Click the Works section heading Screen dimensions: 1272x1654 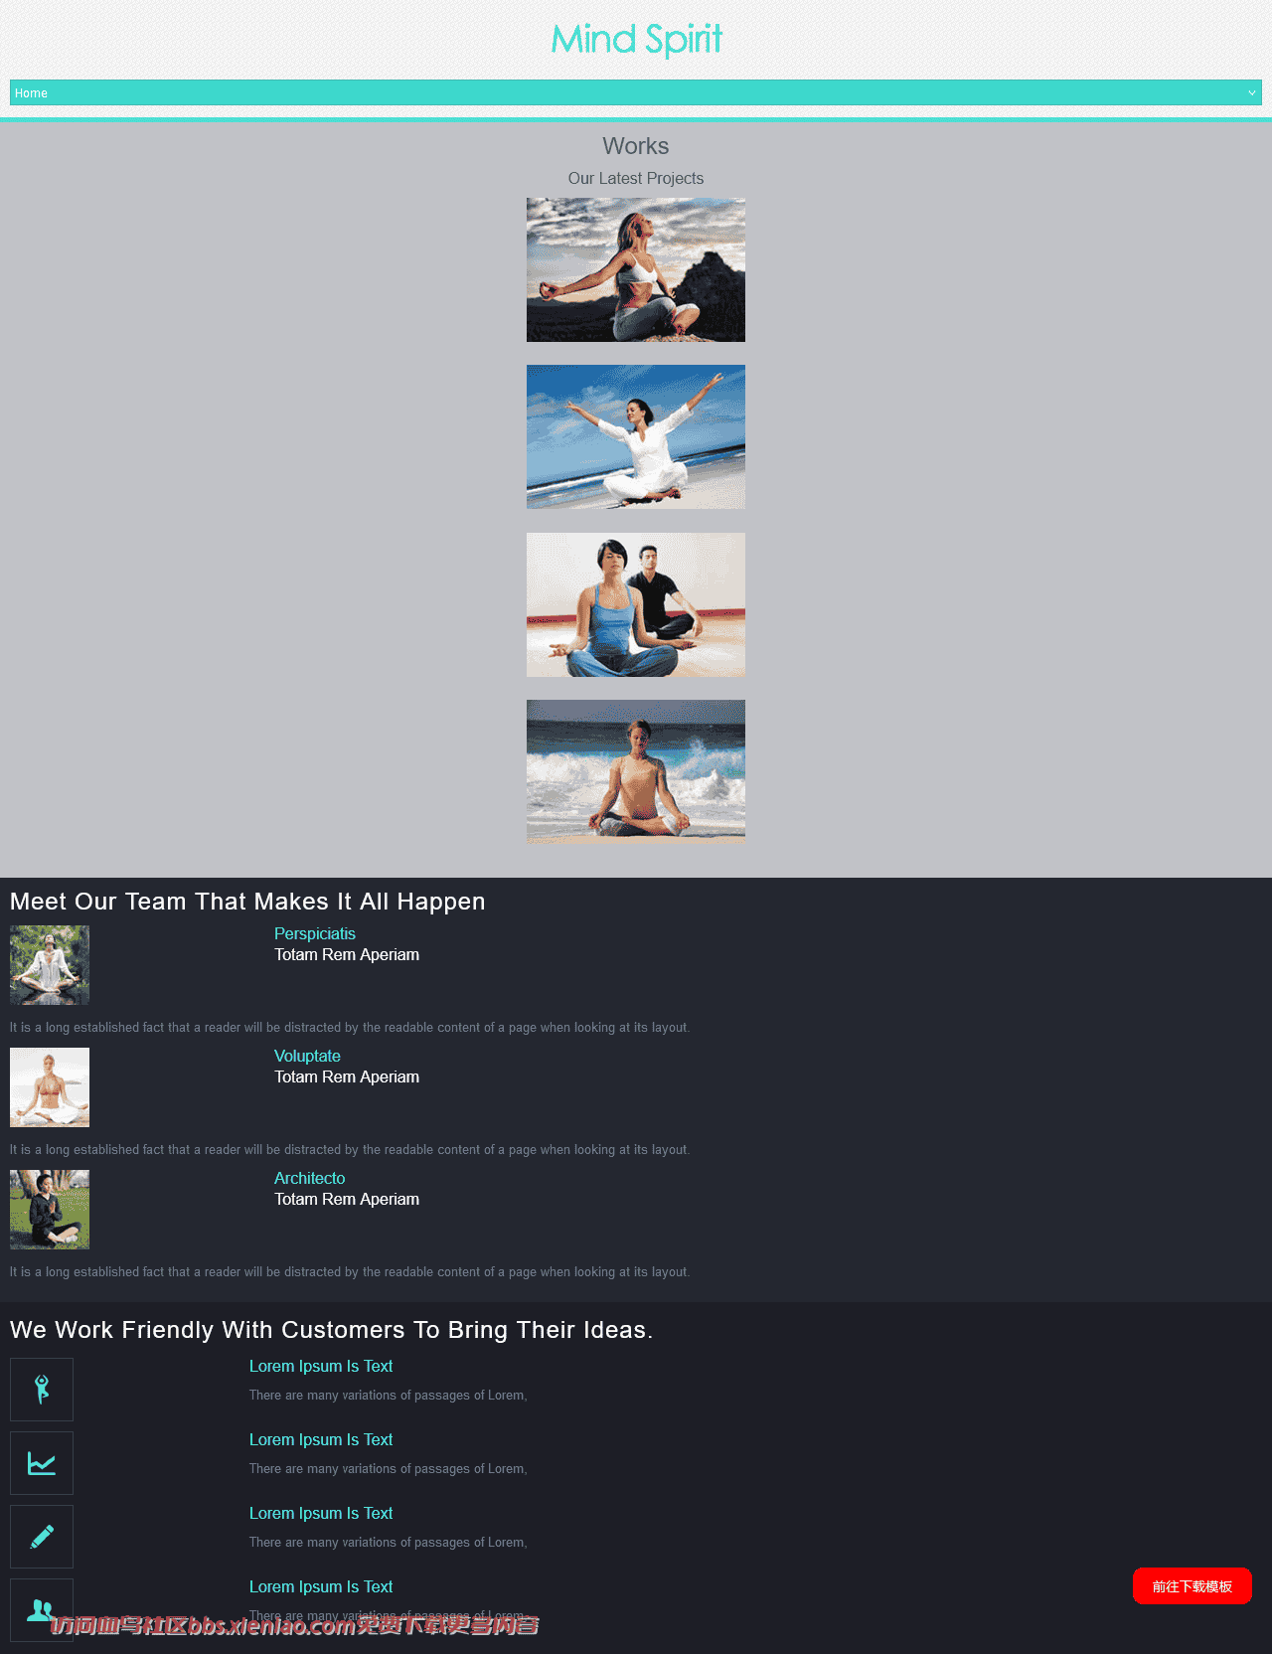(x=636, y=146)
